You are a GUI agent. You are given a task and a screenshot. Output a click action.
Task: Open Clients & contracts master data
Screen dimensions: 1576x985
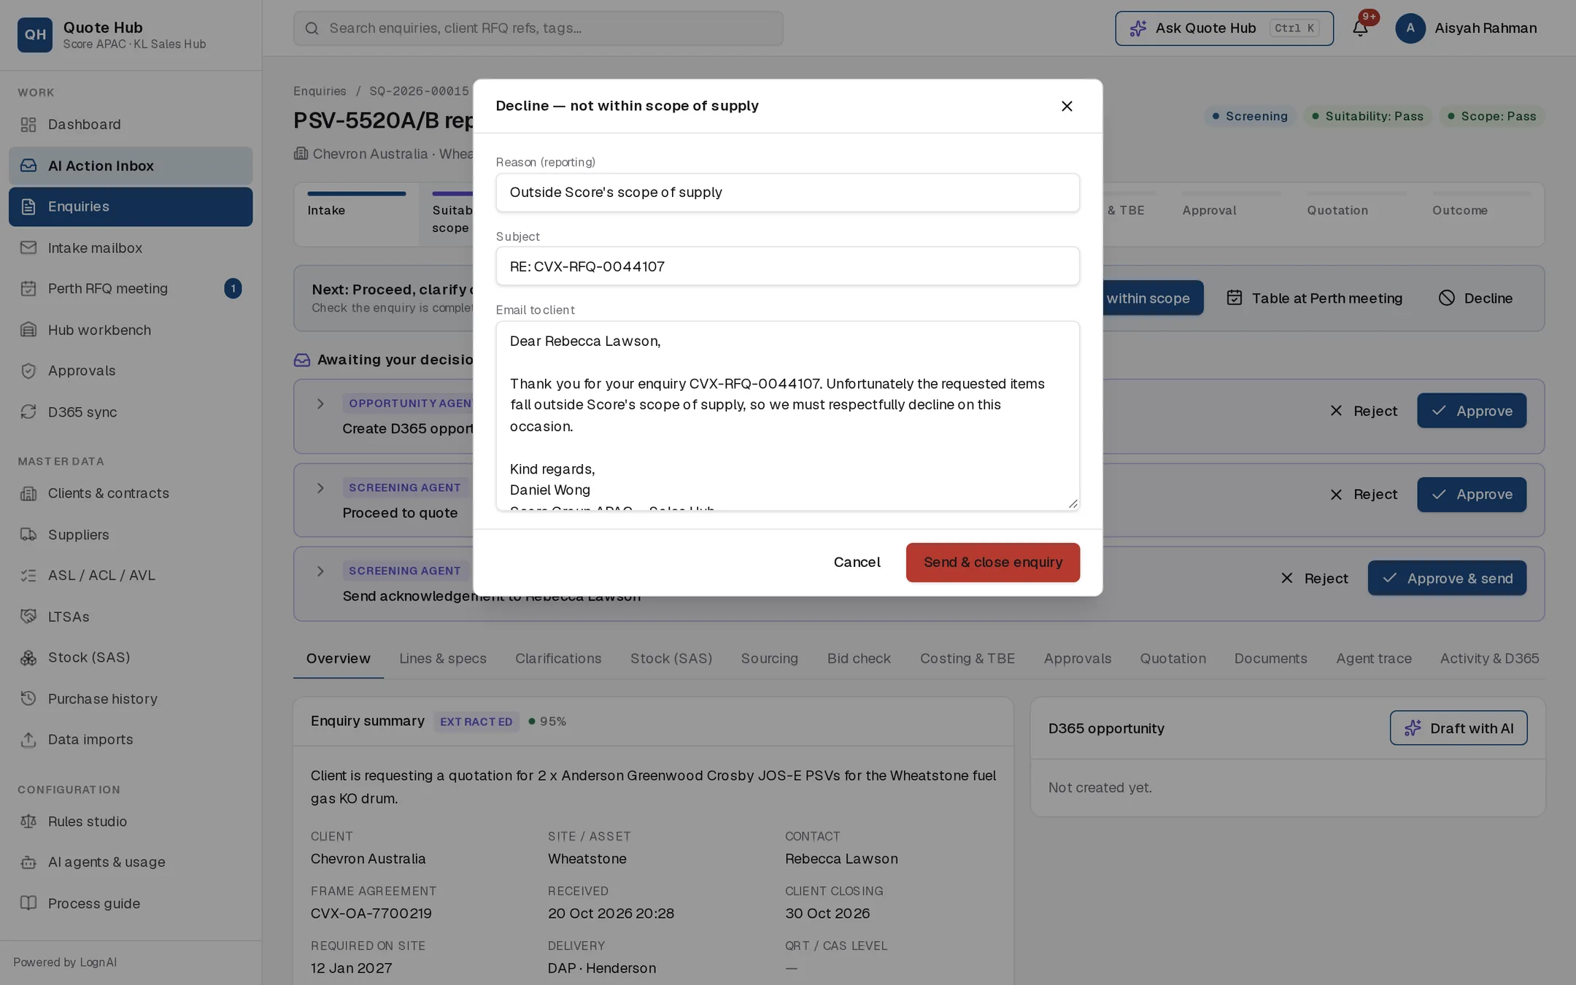[x=131, y=493]
